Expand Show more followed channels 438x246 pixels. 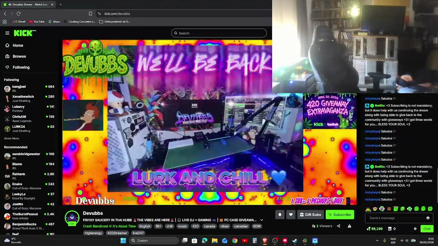11,138
